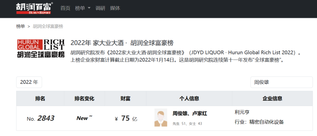Click the 个人信息 column header
This screenshot has width=317, height=136.
point(189,98)
